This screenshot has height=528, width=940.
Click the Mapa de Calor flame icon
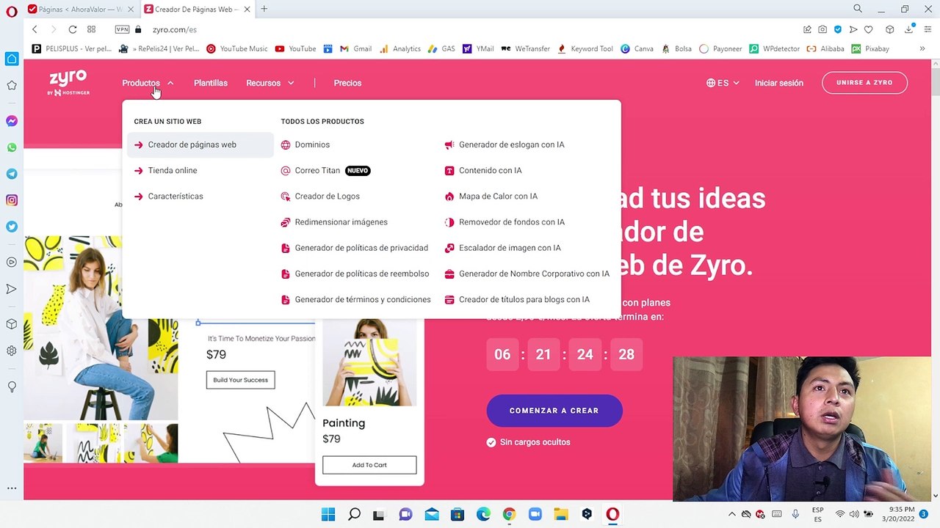[449, 197]
